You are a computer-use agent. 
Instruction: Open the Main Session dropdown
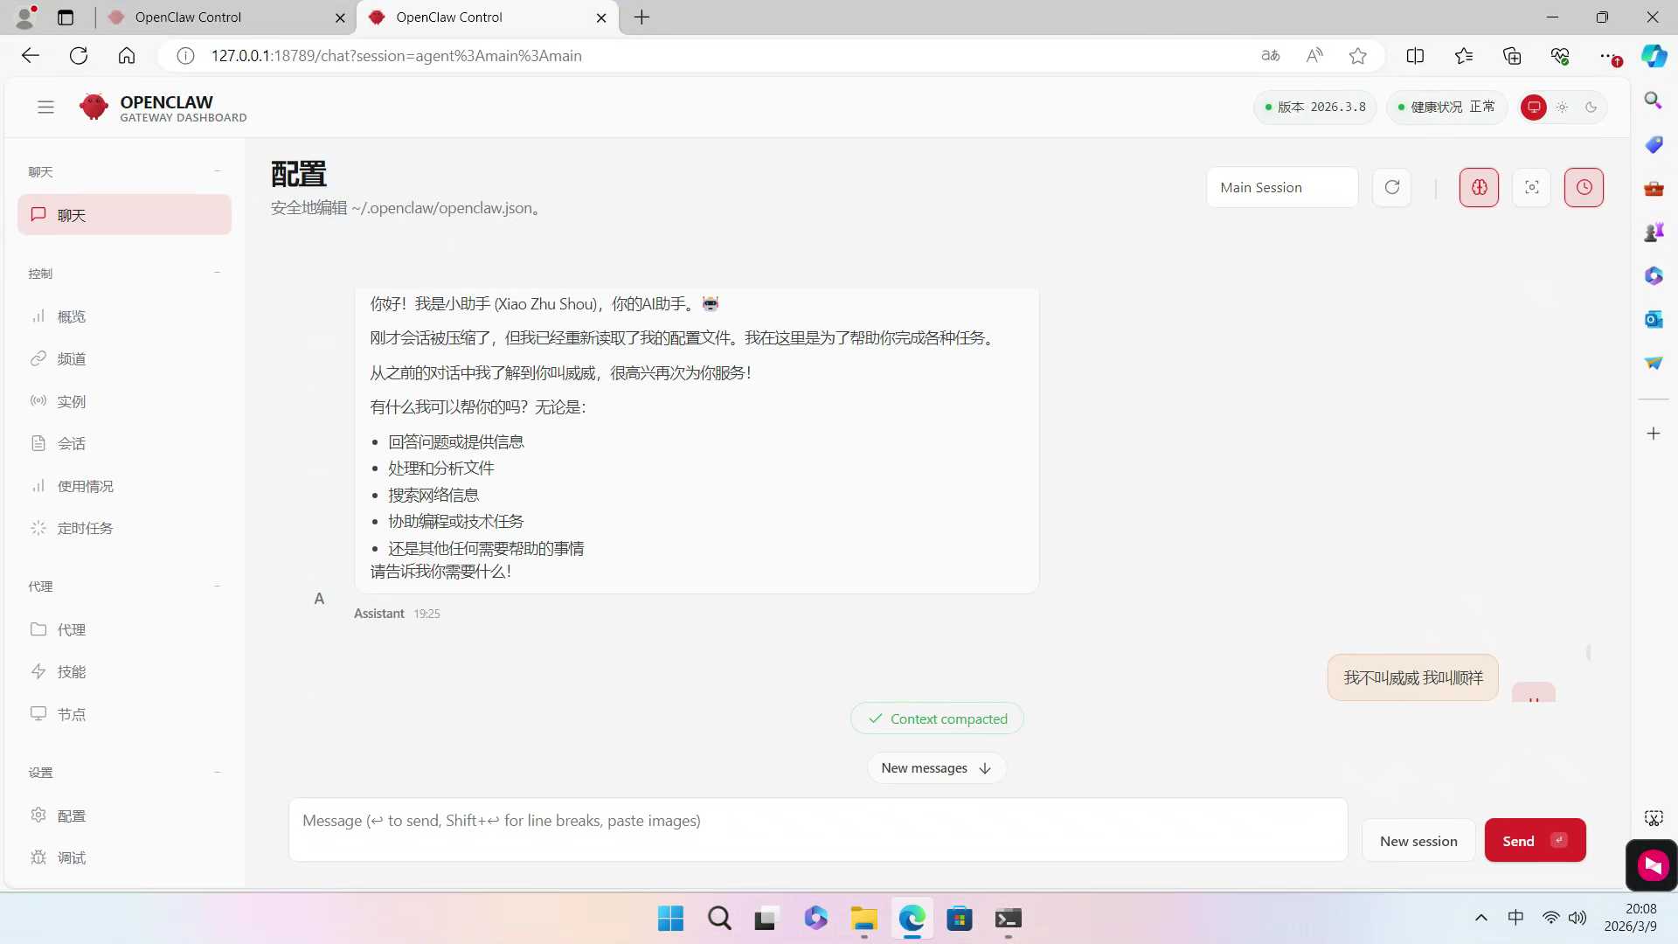tap(1281, 187)
